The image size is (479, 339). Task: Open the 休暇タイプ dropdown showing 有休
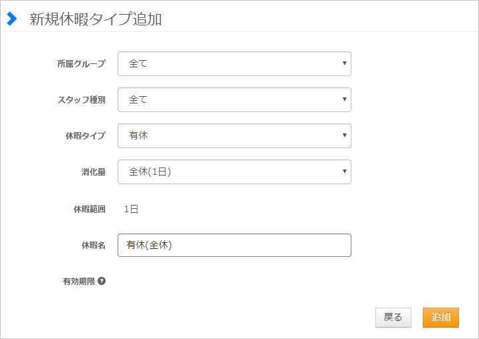point(234,135)
